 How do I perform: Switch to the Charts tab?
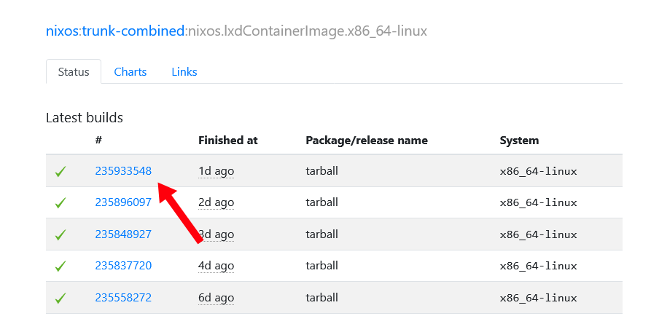pyautogui.click(x=130, y=71)
